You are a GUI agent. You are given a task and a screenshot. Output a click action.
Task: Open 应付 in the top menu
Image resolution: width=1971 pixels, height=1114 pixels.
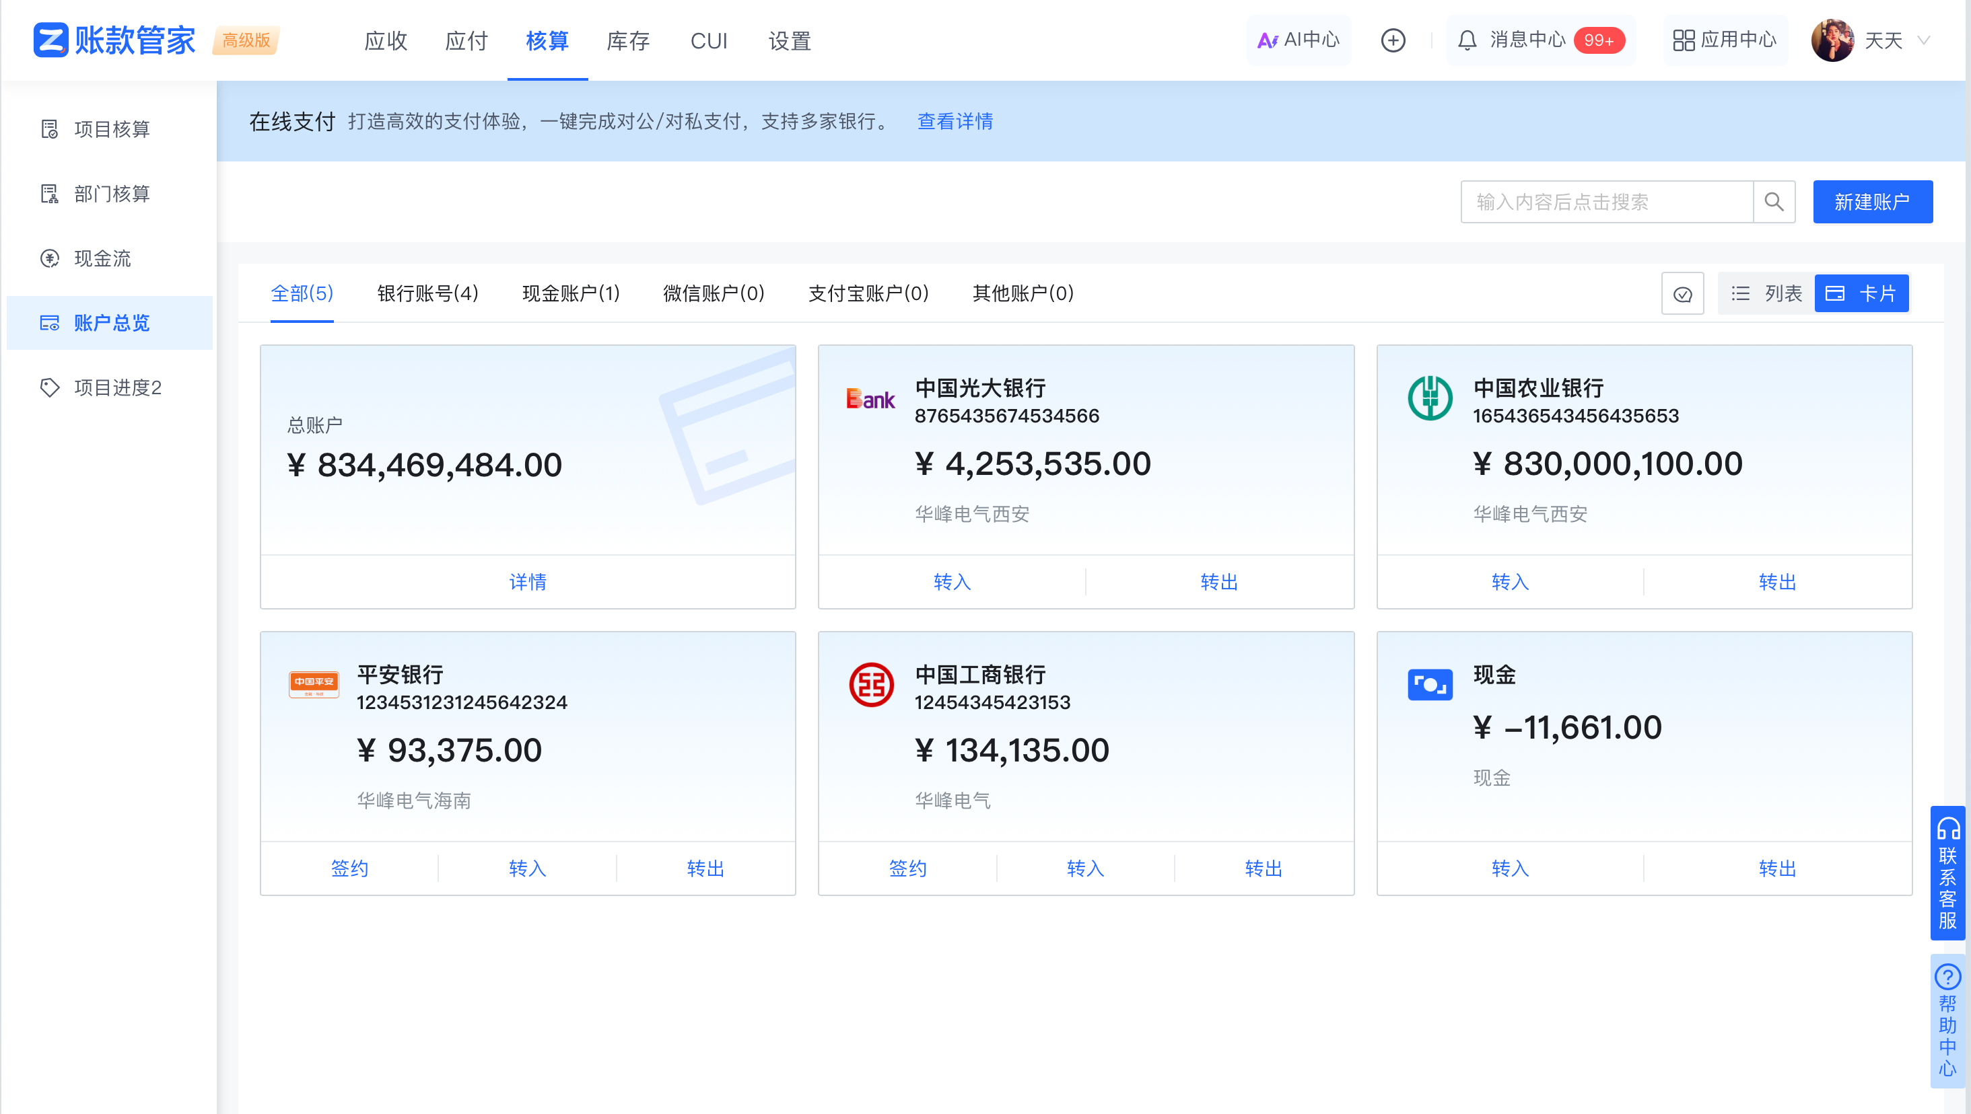click(466, 40)
